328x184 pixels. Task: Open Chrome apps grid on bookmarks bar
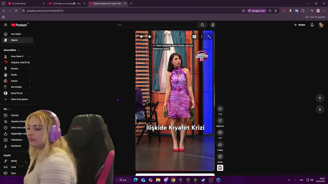pyautogui.click(x=3, y=17)
